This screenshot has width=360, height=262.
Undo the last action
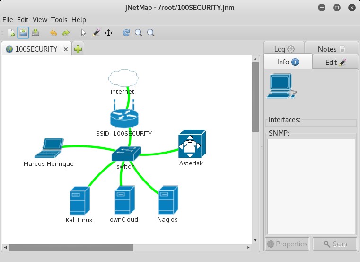(53, 33)
